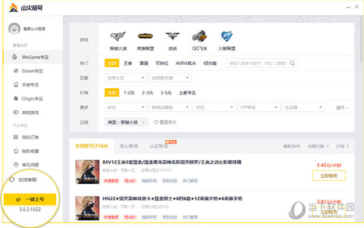364x228 pixels.
Task: Sort by 价格
Action: [342, 146]
